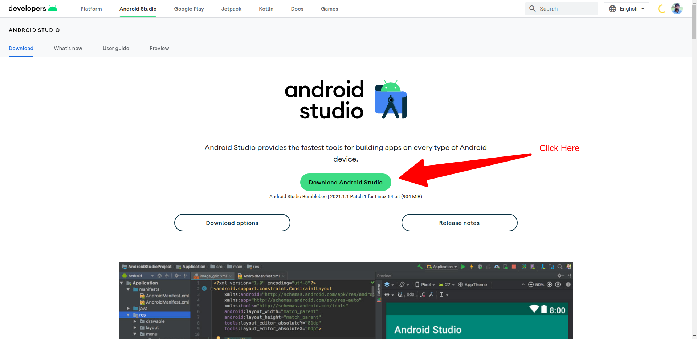Viewport: 697px width, 339px height.
Task: Click the Android Studio compass logo
Action: pyautogui.click(x=391, y=100)
